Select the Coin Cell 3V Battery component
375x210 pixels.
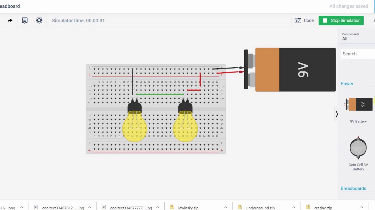358,148
